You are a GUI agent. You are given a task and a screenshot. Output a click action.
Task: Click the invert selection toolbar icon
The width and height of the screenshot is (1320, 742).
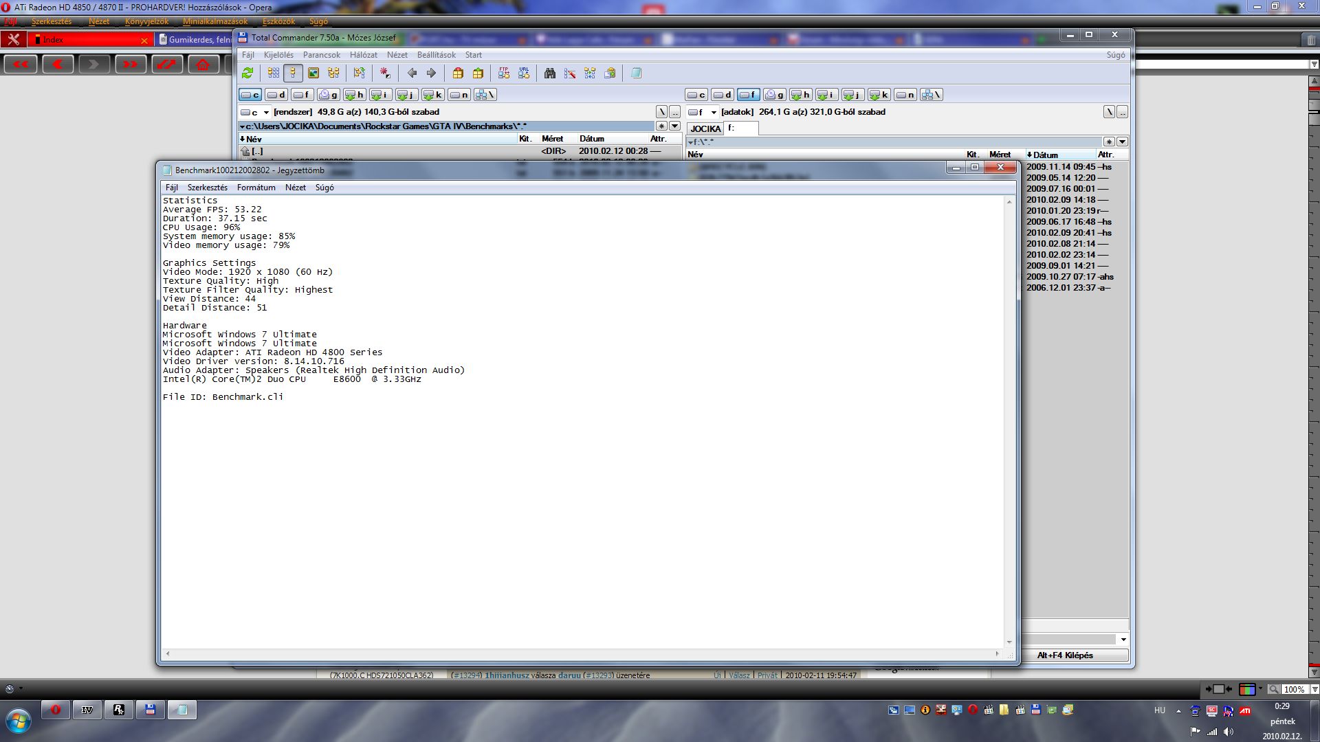click(359, 73)
